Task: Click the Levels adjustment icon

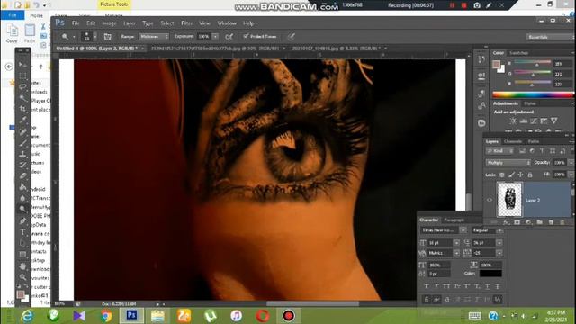Action: [524, 121]
